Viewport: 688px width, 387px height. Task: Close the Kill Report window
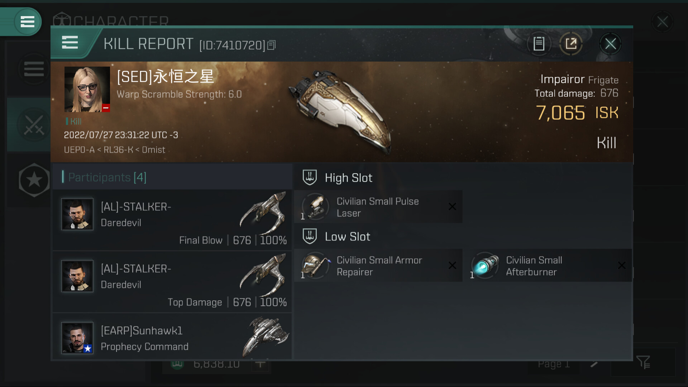[610, 44]
